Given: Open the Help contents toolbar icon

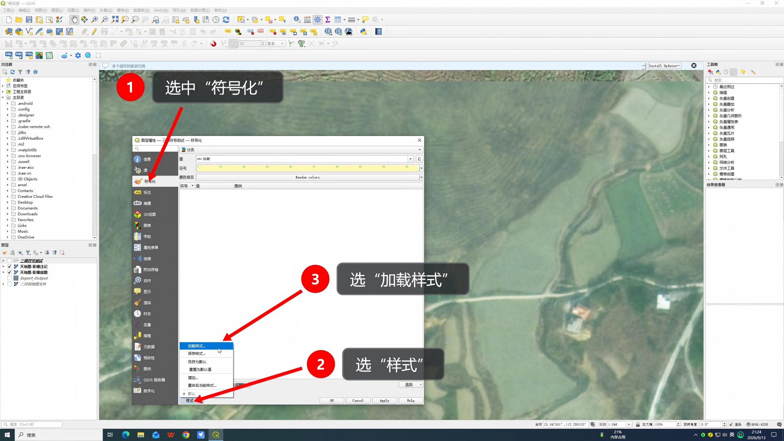Looking at the screenshot, I should tap(379, 32).
